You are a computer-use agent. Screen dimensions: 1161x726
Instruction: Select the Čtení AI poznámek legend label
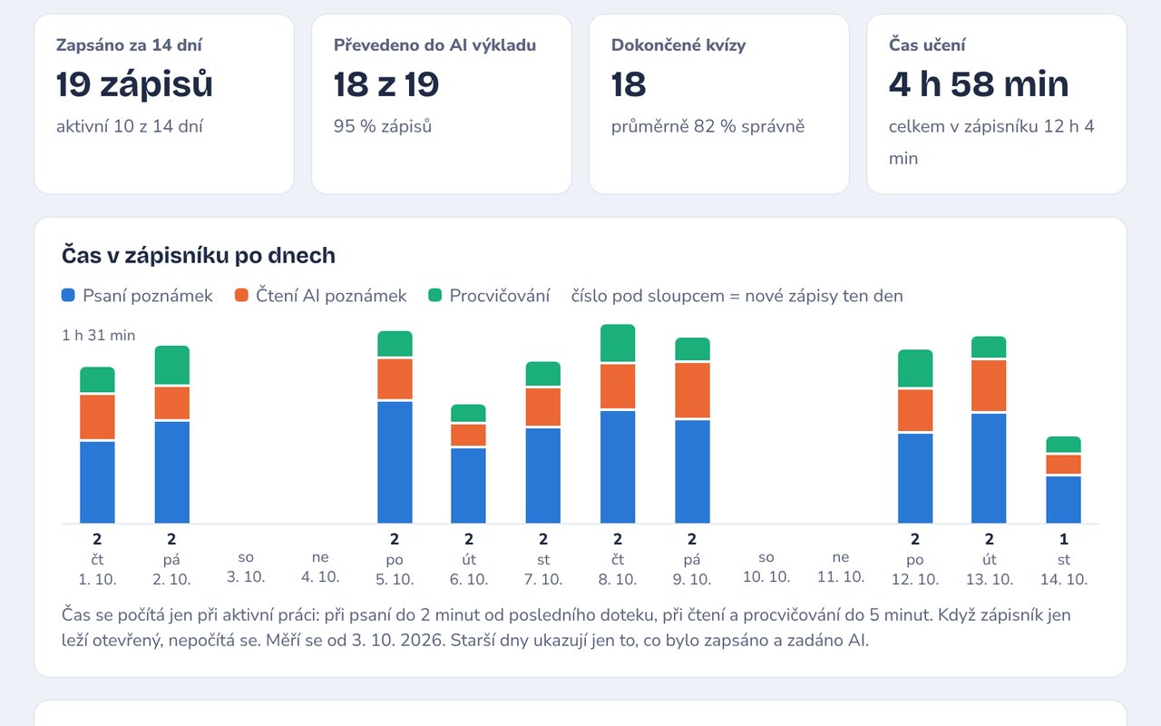point(331,296)
